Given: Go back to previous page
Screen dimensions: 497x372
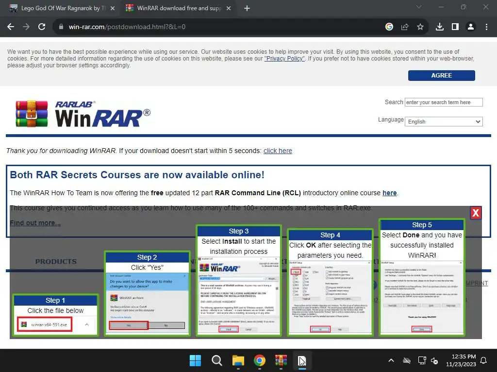Looking at the screenshot, I should pyautogui.click(x=11, y=27).
